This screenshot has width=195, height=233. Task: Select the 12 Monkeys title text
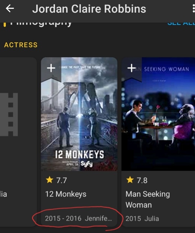pos(66,194)
